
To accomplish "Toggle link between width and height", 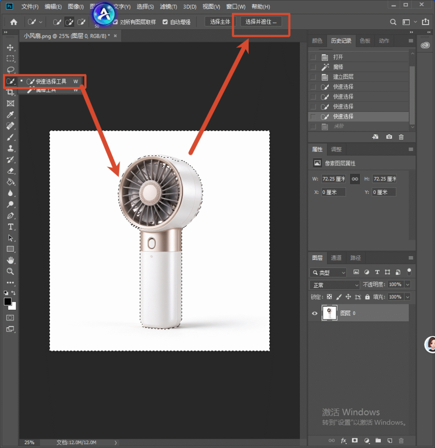I will (x=355, y=179).
